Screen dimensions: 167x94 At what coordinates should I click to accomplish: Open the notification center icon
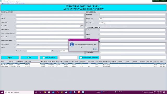pos(164,92)
